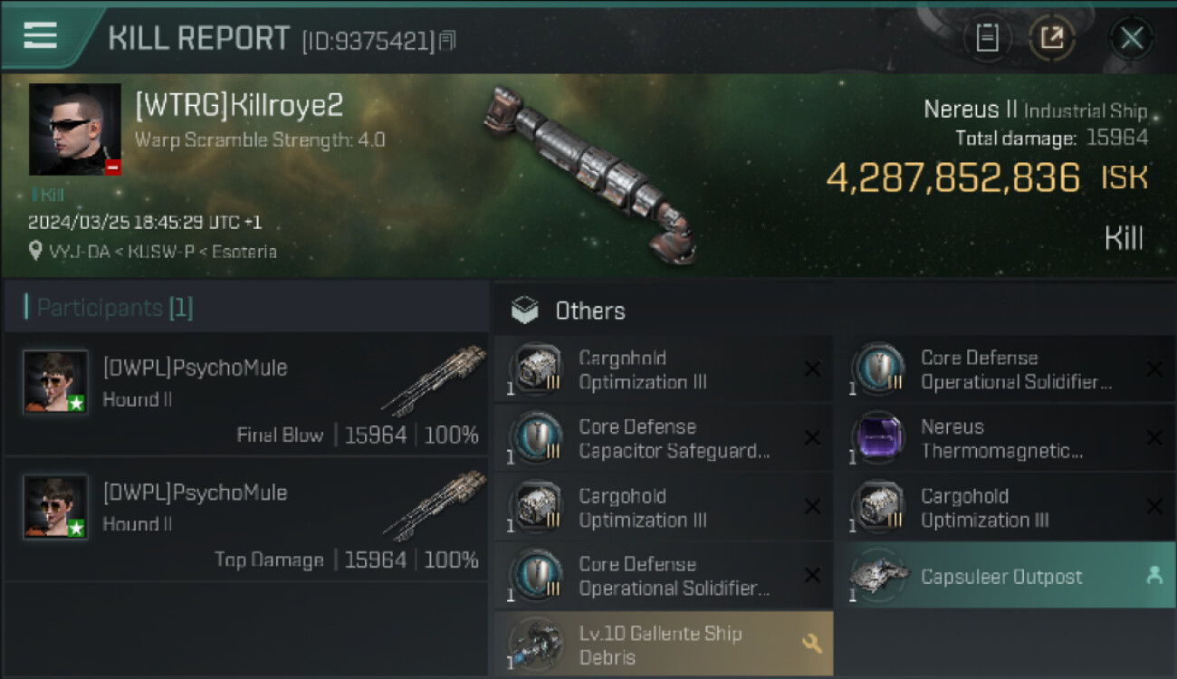The image size is (1177, 679).
Task: Open Killroye2's character portrait
Action: pos(74,129)
